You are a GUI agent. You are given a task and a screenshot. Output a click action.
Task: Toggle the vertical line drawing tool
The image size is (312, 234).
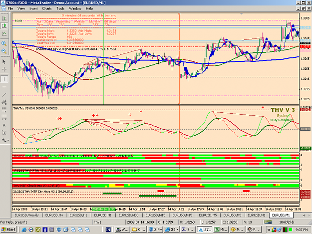[x=4, y=79]
